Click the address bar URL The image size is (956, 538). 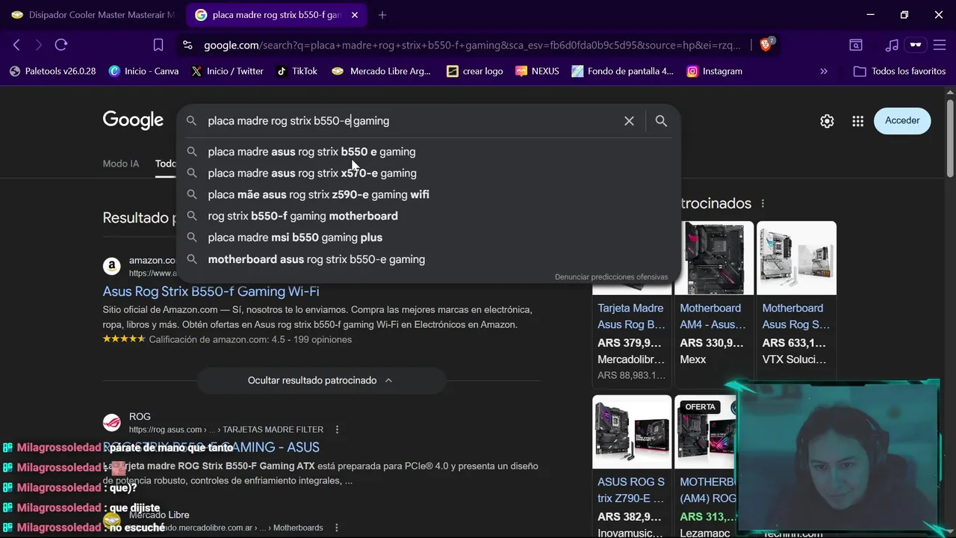coord(472,46)
